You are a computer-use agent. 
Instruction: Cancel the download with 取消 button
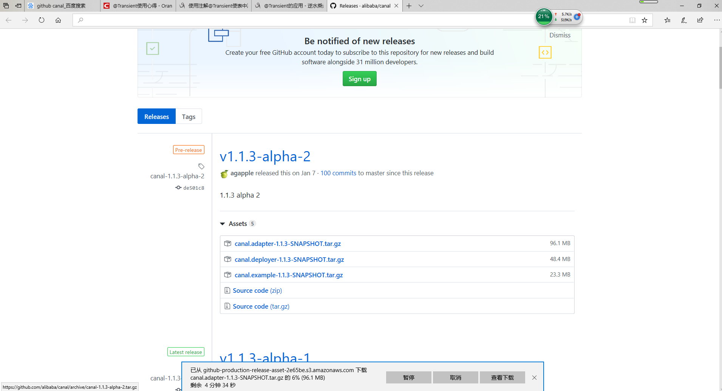(456, 377)
